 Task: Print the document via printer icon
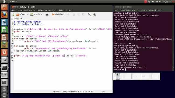pyautogui.click(x=47, y=14)
